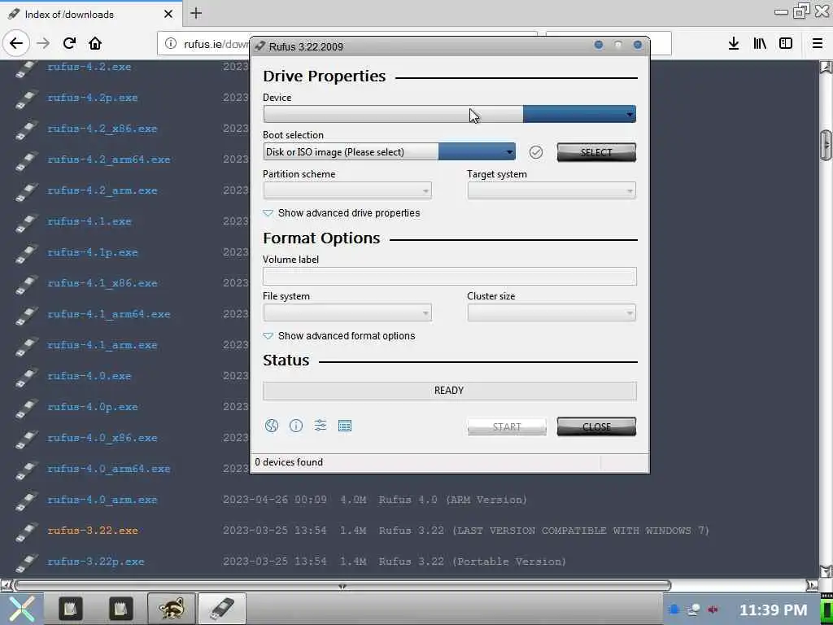Click the '0 devices found' status text

point(289,462)
